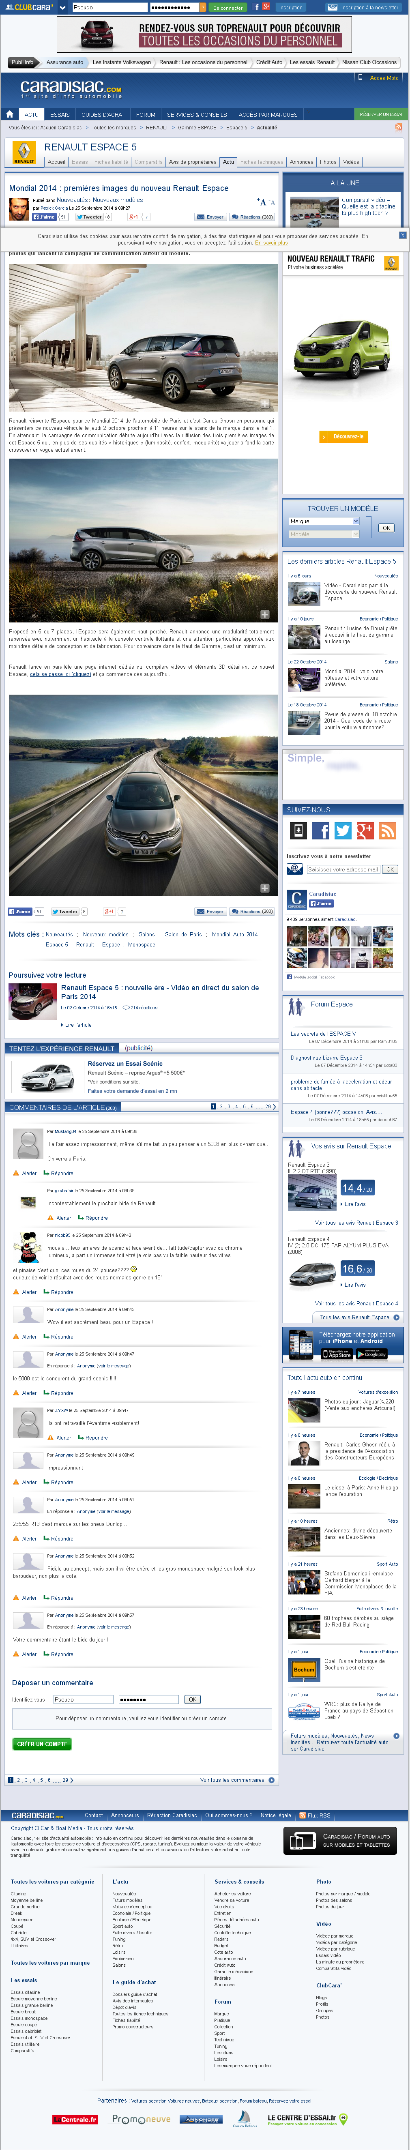Screen dimensions: 410x2150
Task: Click the home icon in the navigation bar
Action: coord(10,114)
